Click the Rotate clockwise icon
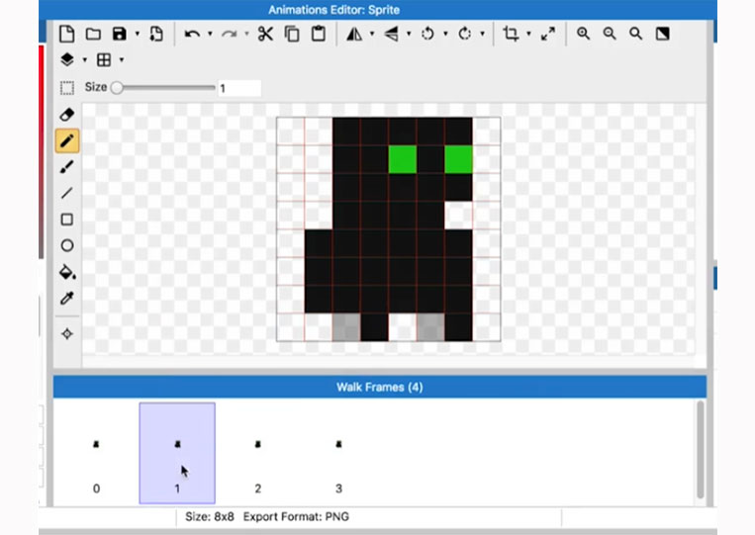The image size is (755, 535). [465, 34]
